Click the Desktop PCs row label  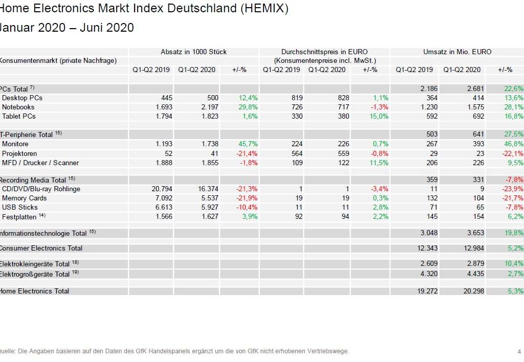coord(22,98)
